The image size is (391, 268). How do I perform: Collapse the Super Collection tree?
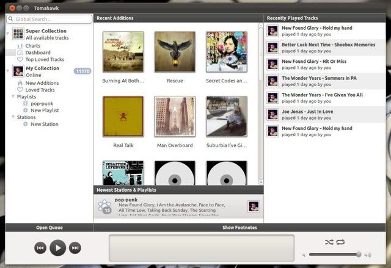8,33
